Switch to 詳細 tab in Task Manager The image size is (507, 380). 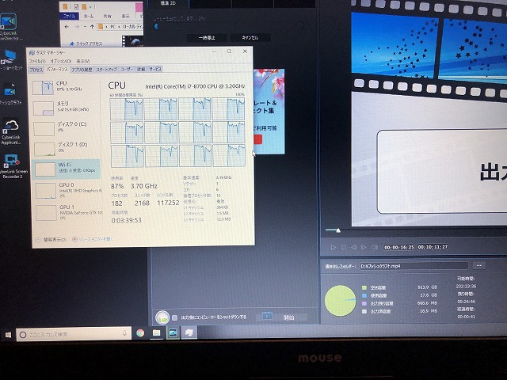[x=141, y=70]
